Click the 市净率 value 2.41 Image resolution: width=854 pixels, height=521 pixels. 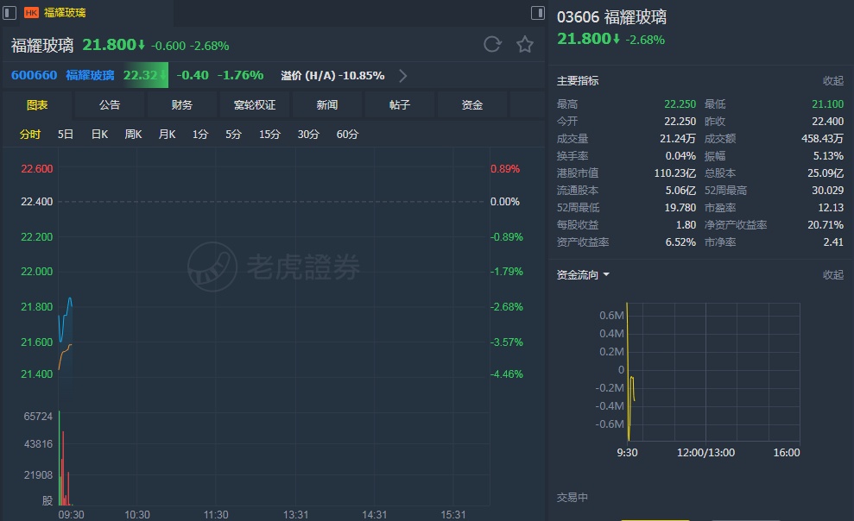point(833,242)
